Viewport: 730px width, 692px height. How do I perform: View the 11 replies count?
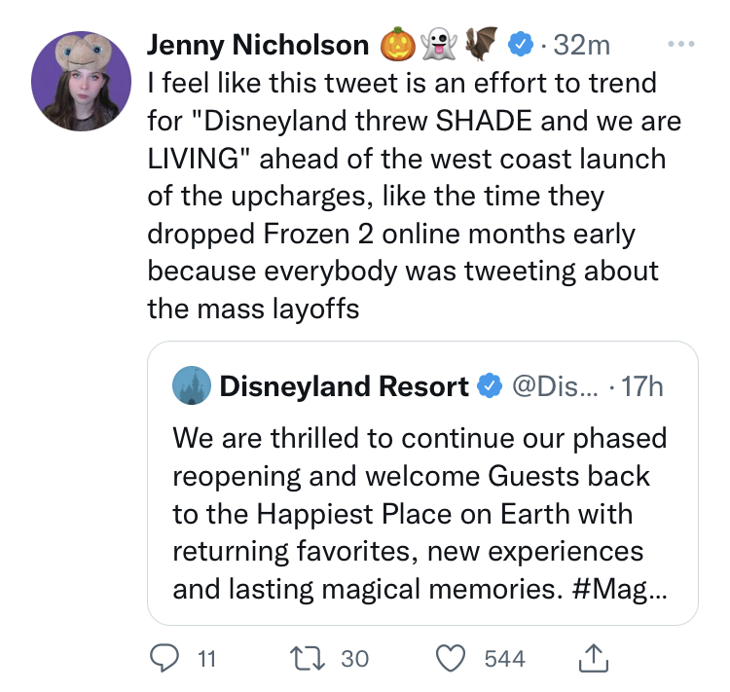pyautogui.click(x=206, y=659)
